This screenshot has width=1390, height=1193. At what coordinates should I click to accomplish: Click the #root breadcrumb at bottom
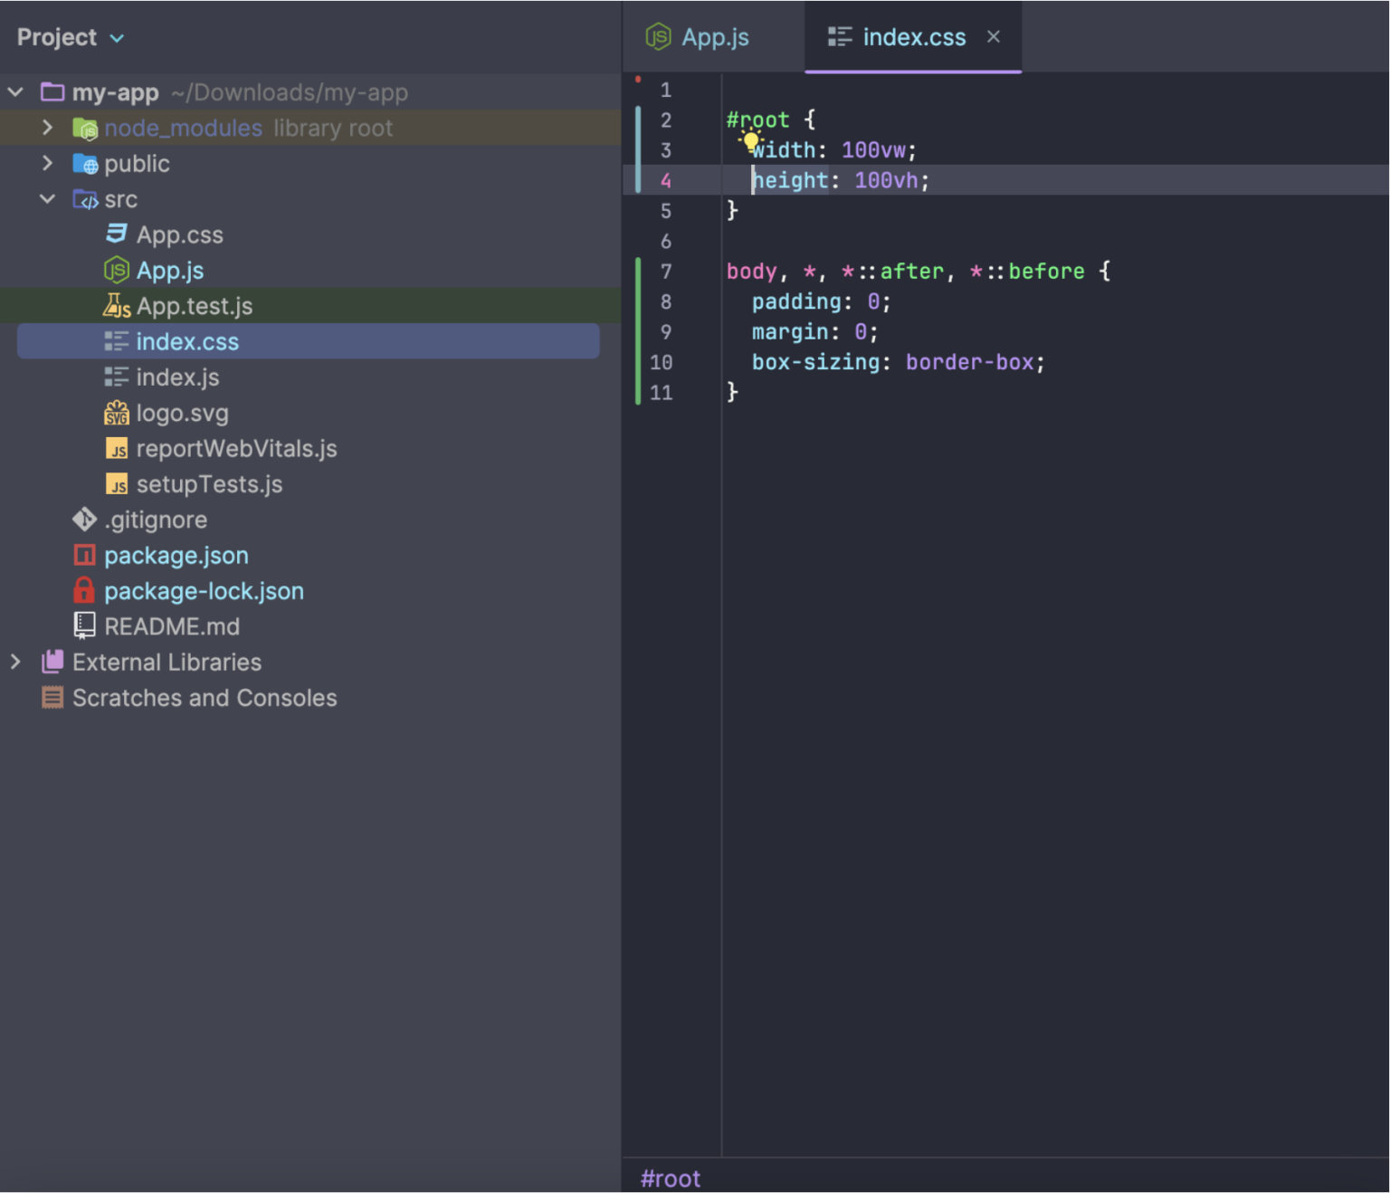[671, 1179]
